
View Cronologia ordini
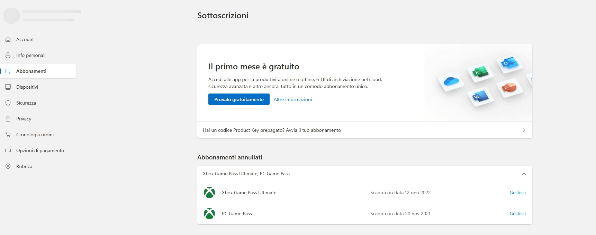tap(38, 135)
